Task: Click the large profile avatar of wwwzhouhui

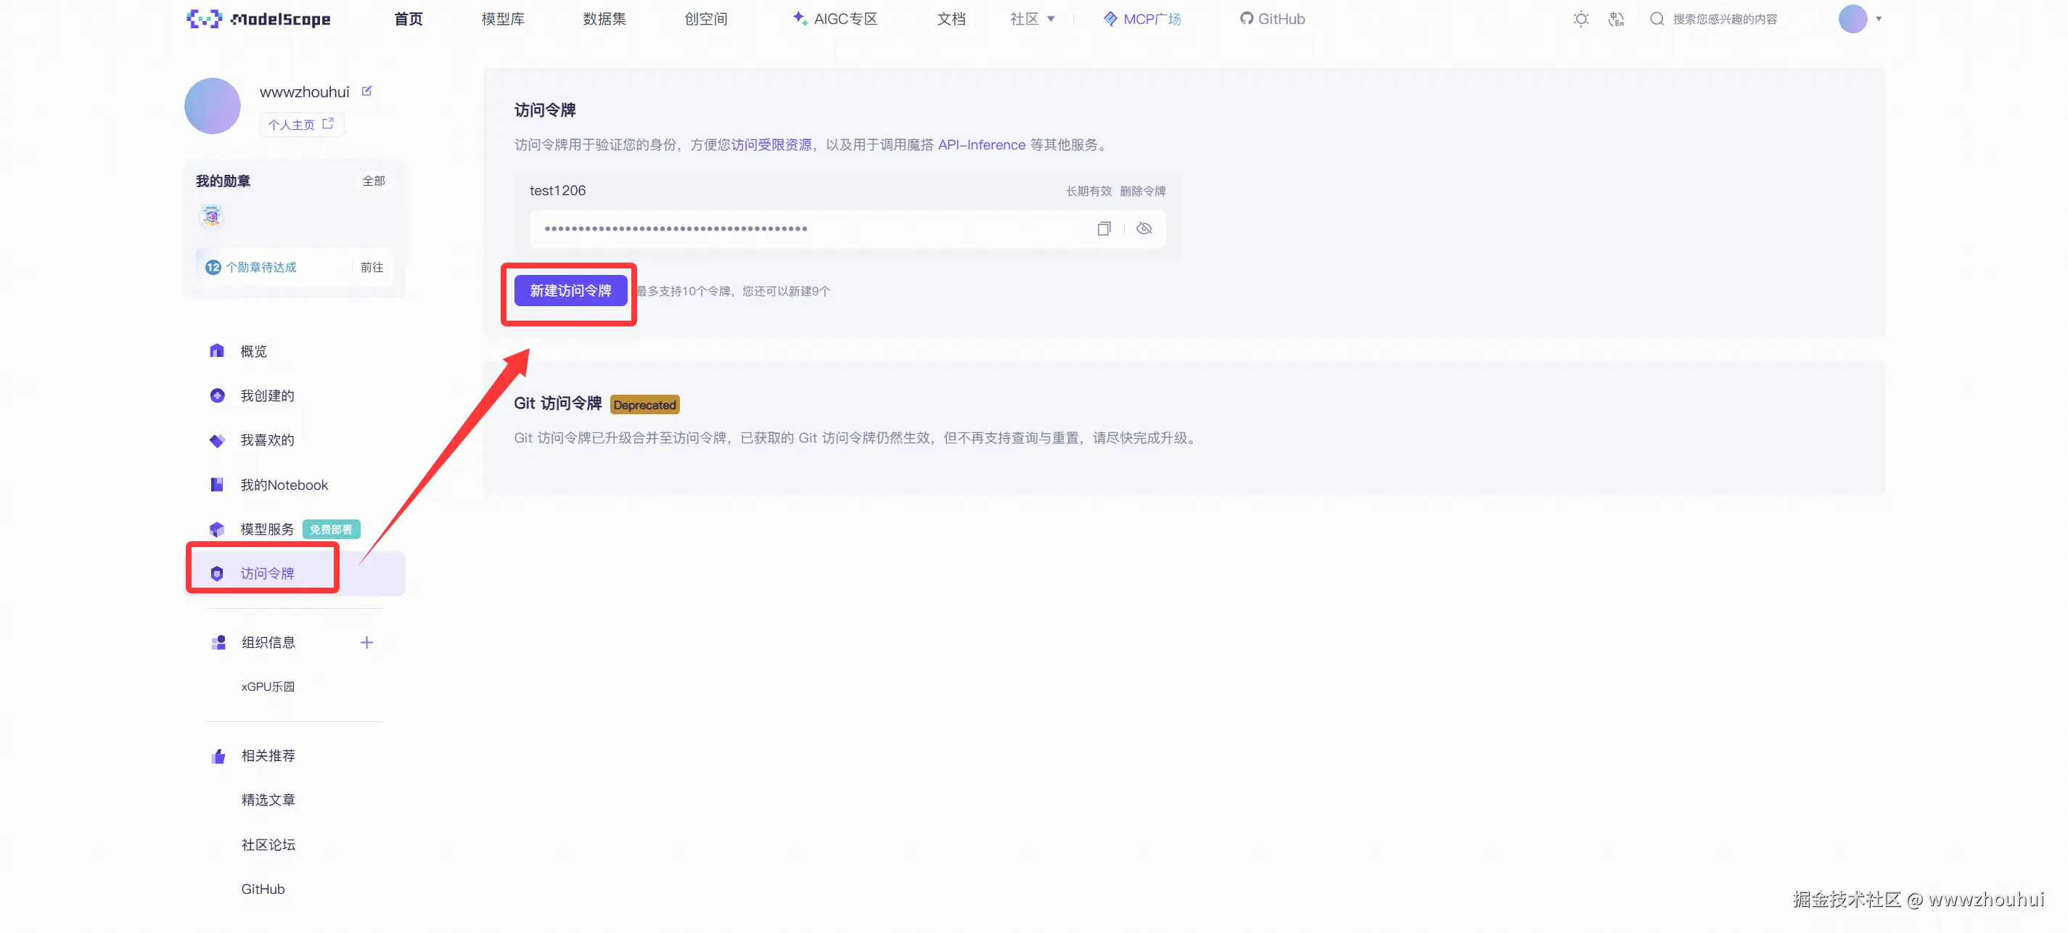Action: point(213,105)
